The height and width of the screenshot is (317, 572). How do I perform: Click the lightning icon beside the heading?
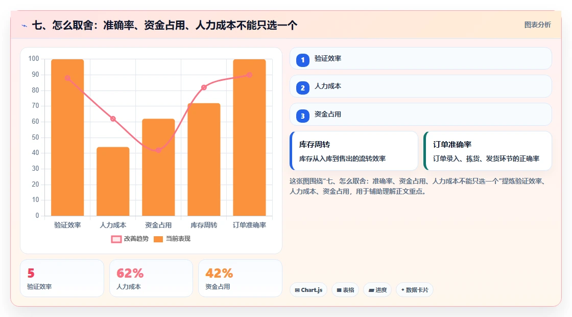coord(25,26)
